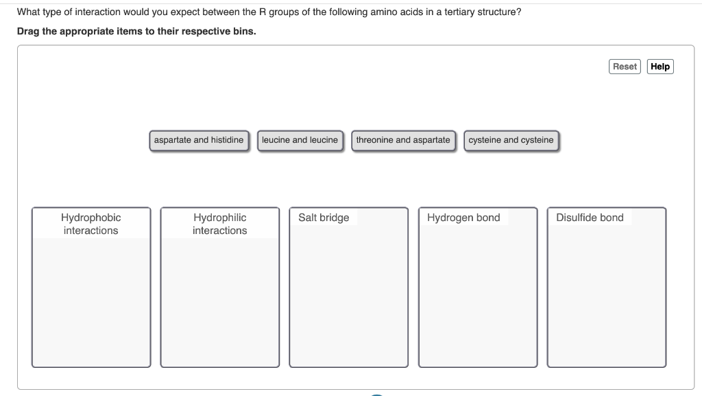Click the Salt bridge bin title

point(323,217)
